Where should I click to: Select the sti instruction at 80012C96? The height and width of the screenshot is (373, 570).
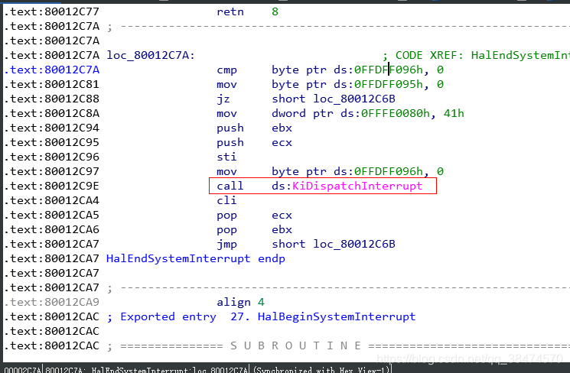coord(226,157)
